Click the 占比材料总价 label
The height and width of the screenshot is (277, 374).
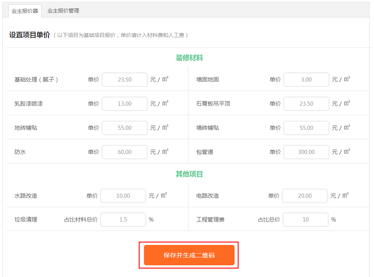click(x=81, y=220)
